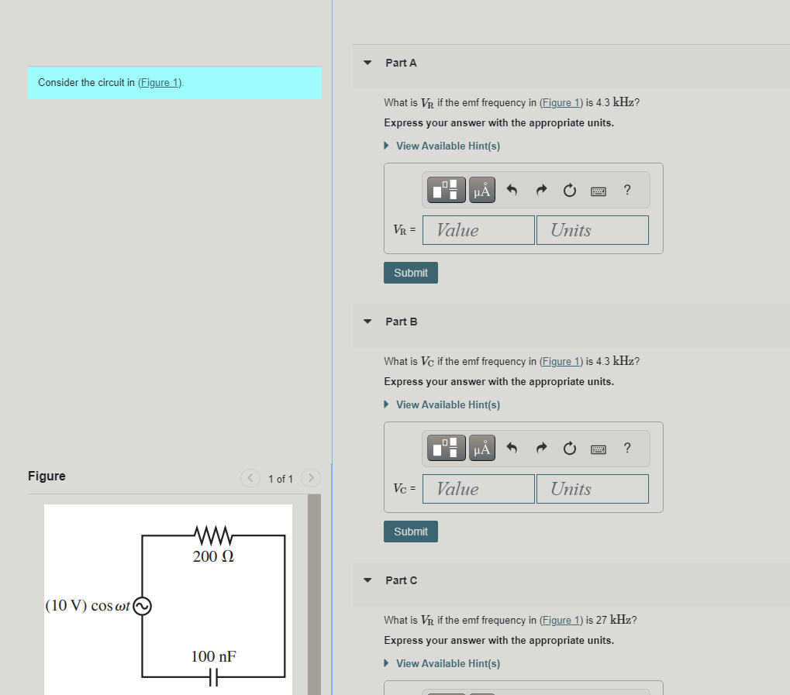Expand View Available Hint(s) under Part C
This screenshot has width=790, height=695.
(442, 663)
